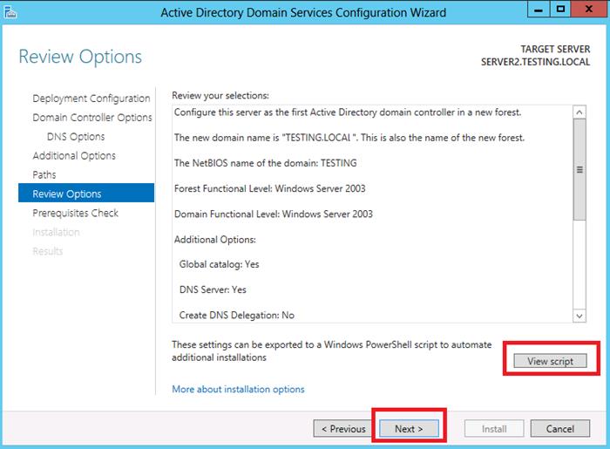The width and height of the screenshot is (610, 449).
Task: Minimize the Configuration Wizard window
Action: tap(539, 10)
